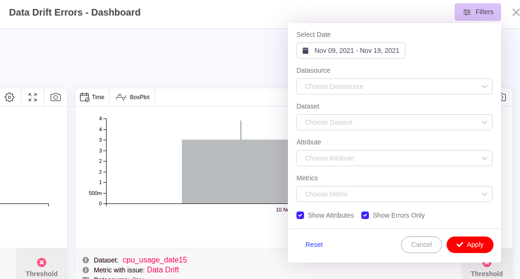Switch to the BoxPlot chart view
The height and width of the screenshot is (279, 520).
133,97
